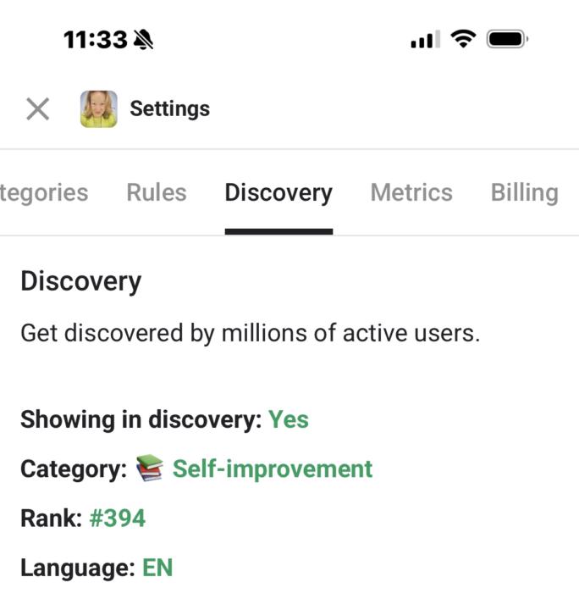Tap the "Get discovered by millions" description

(x=251, y=333)
